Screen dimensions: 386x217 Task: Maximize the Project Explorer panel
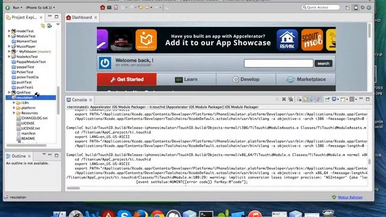[x=57, y=17]
